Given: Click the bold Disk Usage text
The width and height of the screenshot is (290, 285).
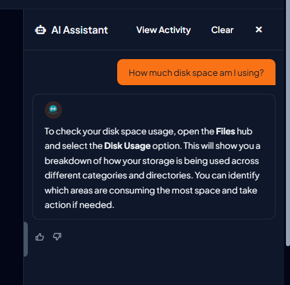Looking at the screenshot, I should [x=127, y=146].
